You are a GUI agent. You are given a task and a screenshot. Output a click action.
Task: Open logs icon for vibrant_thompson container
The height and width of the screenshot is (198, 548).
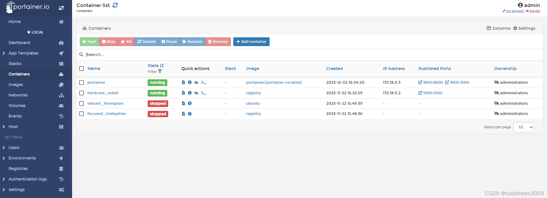183,103
